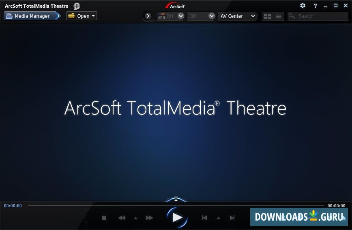The image size is (352, 230).
Task: Click the ArcSoft logo in the title bar
Action: tap(175, 6)
